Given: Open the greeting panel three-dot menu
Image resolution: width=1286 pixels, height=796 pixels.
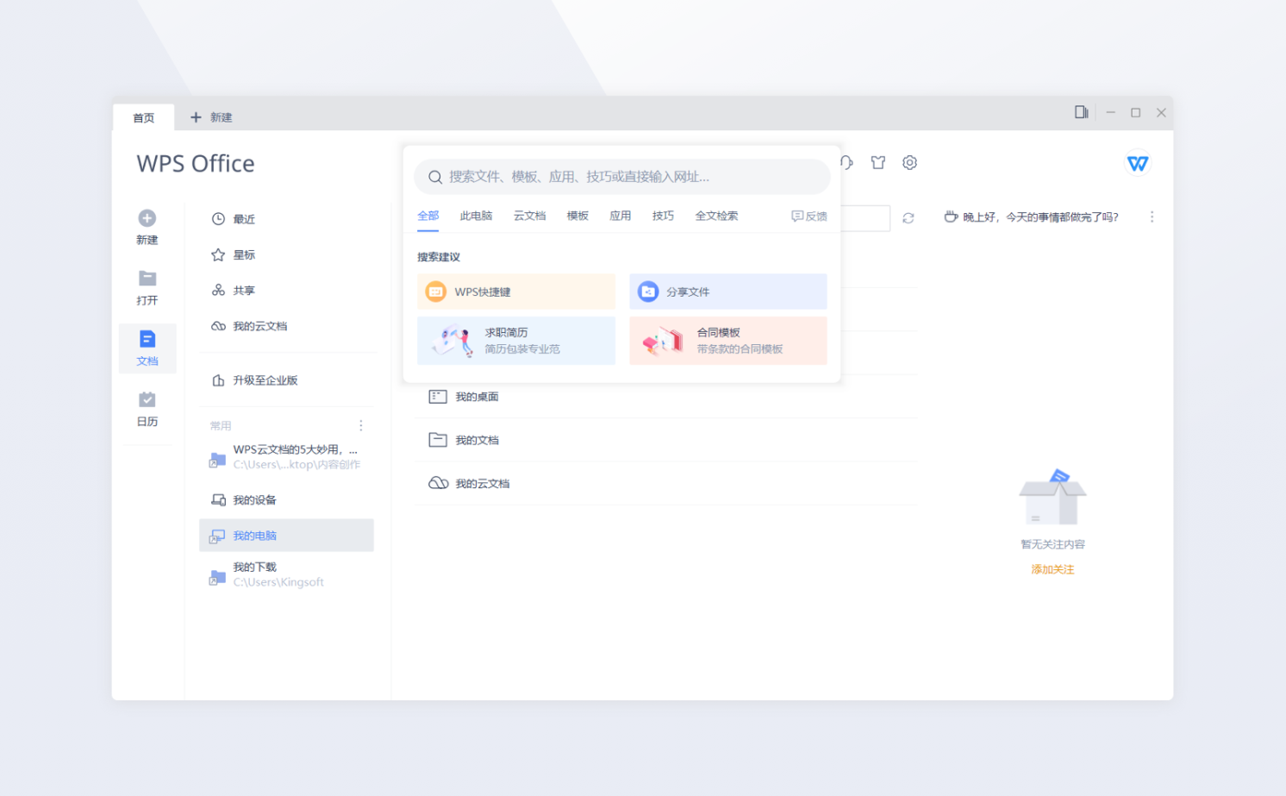Looking at the screenshot, I should click(x=1152, y=217).
